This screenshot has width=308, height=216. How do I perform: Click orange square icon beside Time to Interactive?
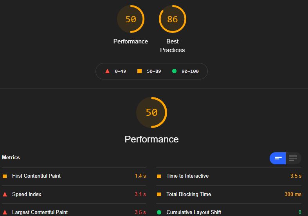click(159, 176)
